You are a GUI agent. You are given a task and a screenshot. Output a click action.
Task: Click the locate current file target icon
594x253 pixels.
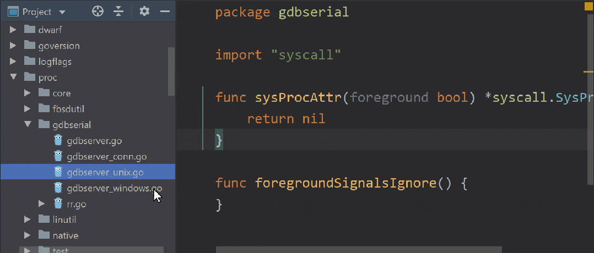98,11
